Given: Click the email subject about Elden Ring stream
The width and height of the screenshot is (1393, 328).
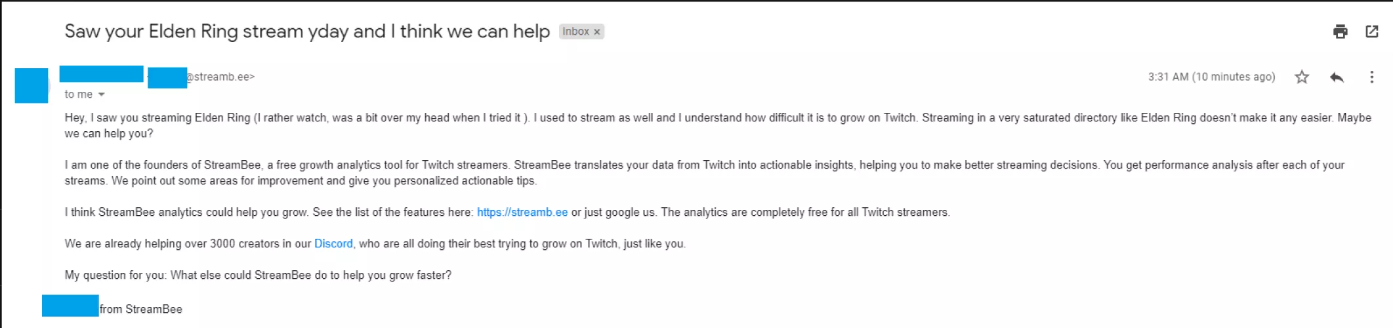Looking at the screenshot, I should [x=307, y=31].
